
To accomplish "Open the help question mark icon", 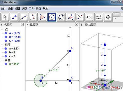I will pyautogui.click(x=115, y=19).
